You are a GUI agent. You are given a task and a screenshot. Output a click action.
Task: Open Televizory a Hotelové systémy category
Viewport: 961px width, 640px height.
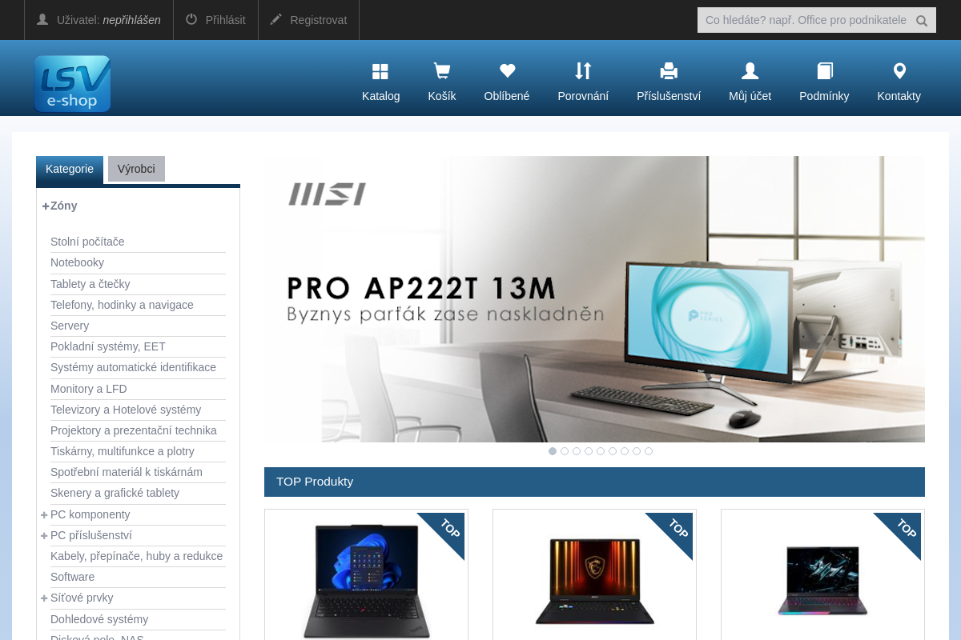pos(126,410)
